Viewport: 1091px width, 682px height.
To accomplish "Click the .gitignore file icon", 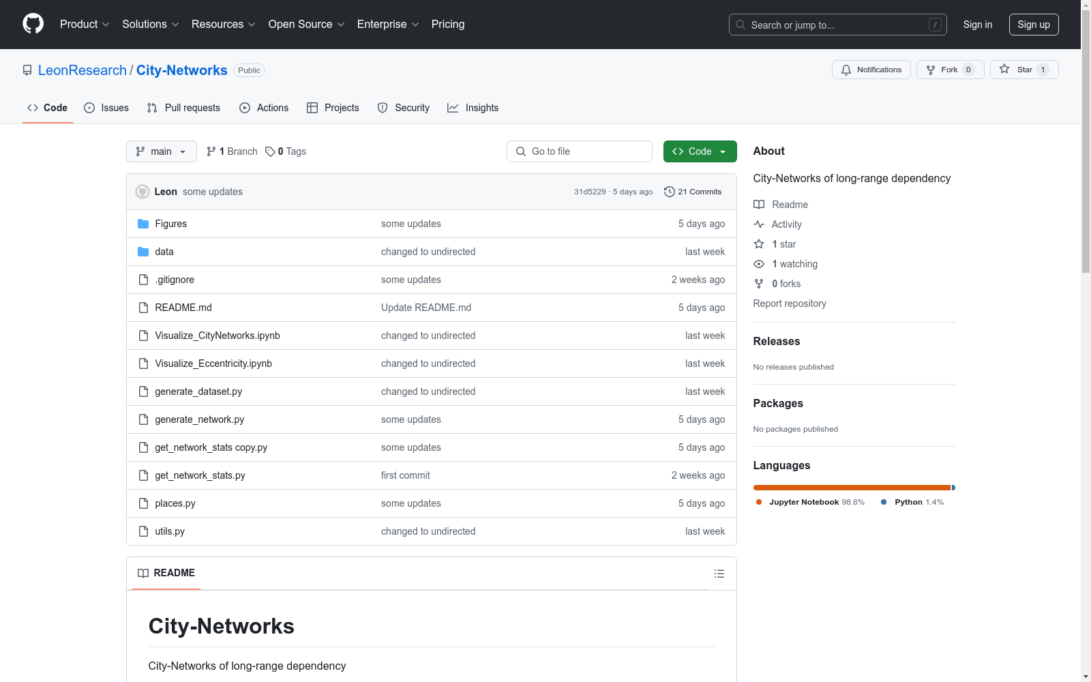I will click(143, 280).
